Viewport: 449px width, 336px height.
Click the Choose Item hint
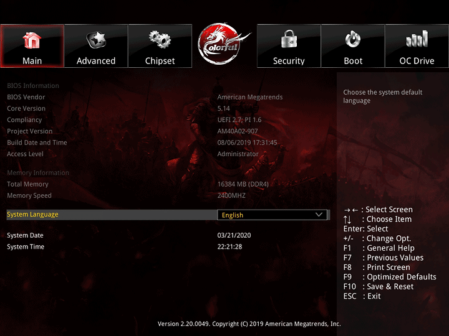tap(378, 219)
